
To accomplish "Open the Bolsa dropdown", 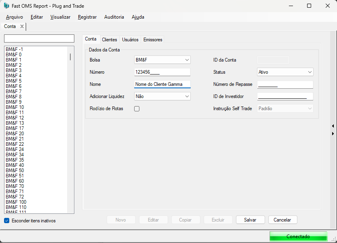I will pos(162,60).
